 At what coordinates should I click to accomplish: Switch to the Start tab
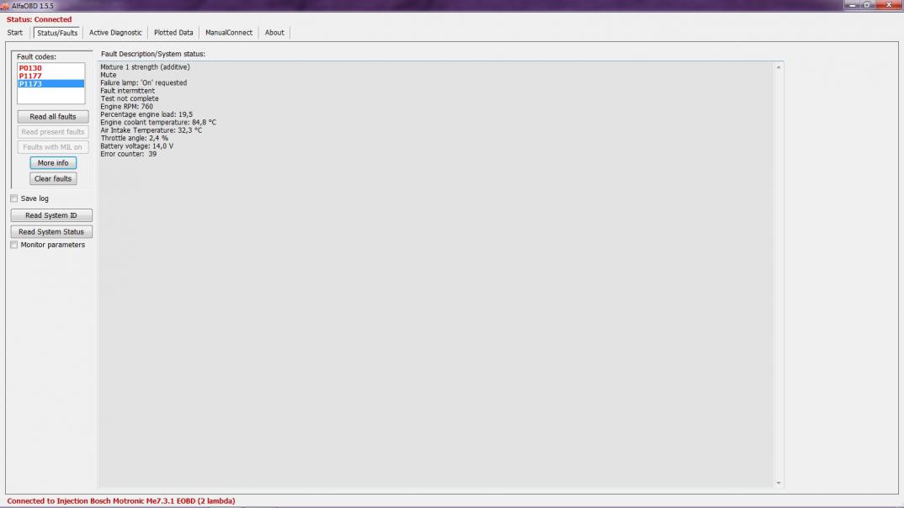(15, 33)
